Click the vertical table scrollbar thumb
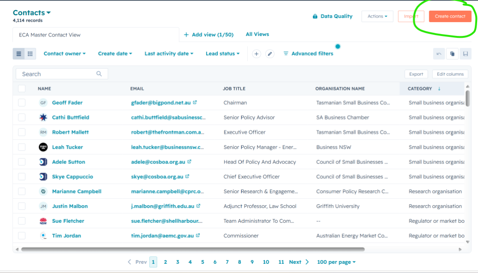This screenshot has height=273, width=478. point(468,98)
